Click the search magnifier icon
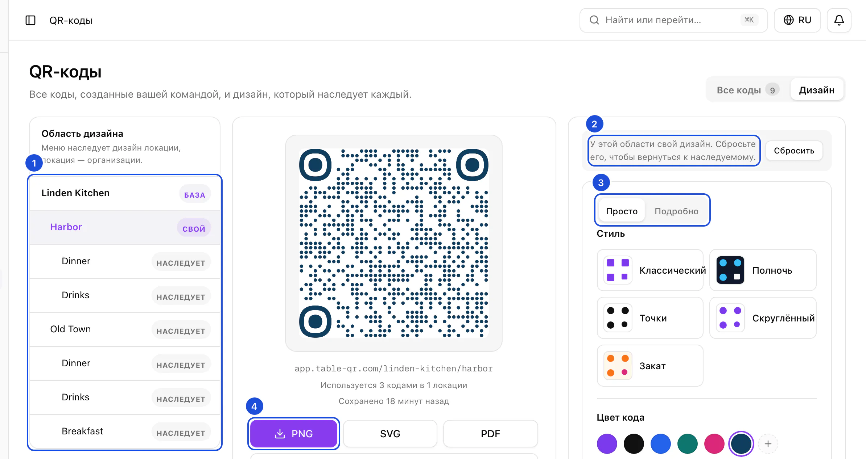 (594, 20)
